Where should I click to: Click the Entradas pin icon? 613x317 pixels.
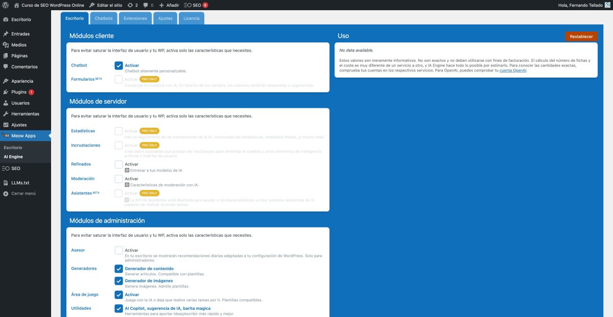pos(6,34)
